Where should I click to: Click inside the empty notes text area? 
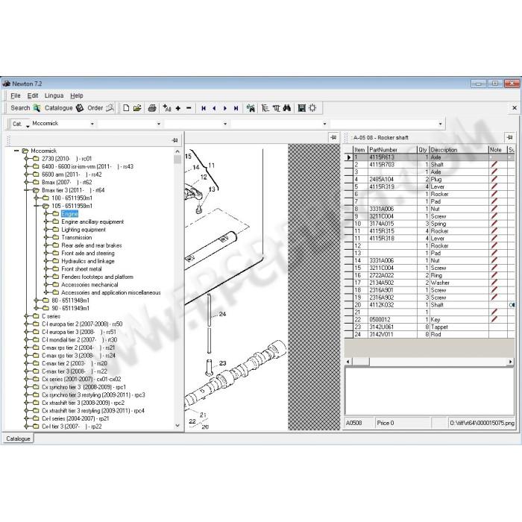click(429, 391)
